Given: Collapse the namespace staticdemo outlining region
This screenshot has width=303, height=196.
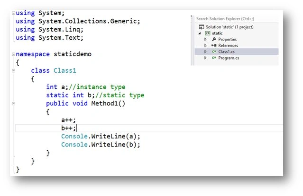Looking at the screenshot, I should point(13,54).
